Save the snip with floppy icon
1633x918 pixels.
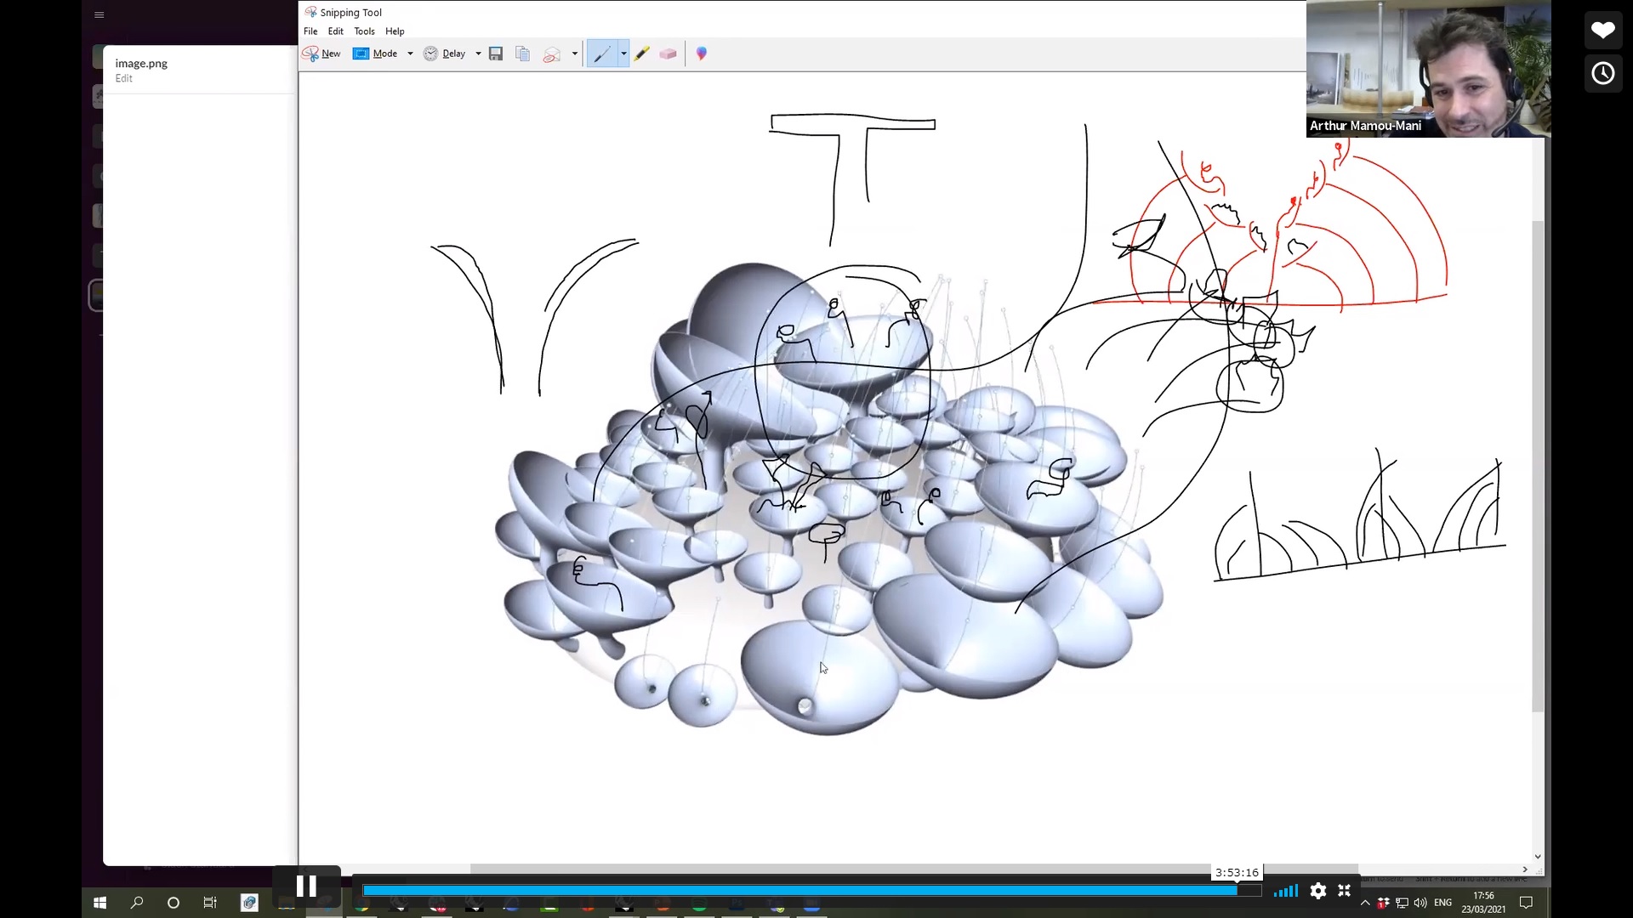[x=496, y=54]
